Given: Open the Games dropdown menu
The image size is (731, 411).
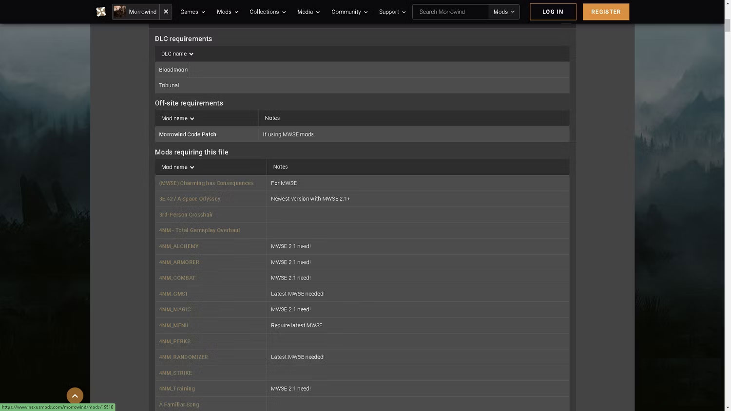Looking at the screenshot, I should (x=192, y=12).
